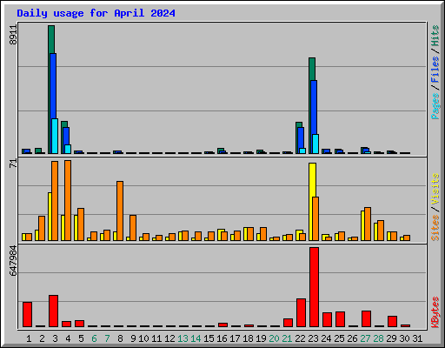Select the orange Sites bar for day 27
The width and height of the screenshot is (445, 348).
pos(368,224)
